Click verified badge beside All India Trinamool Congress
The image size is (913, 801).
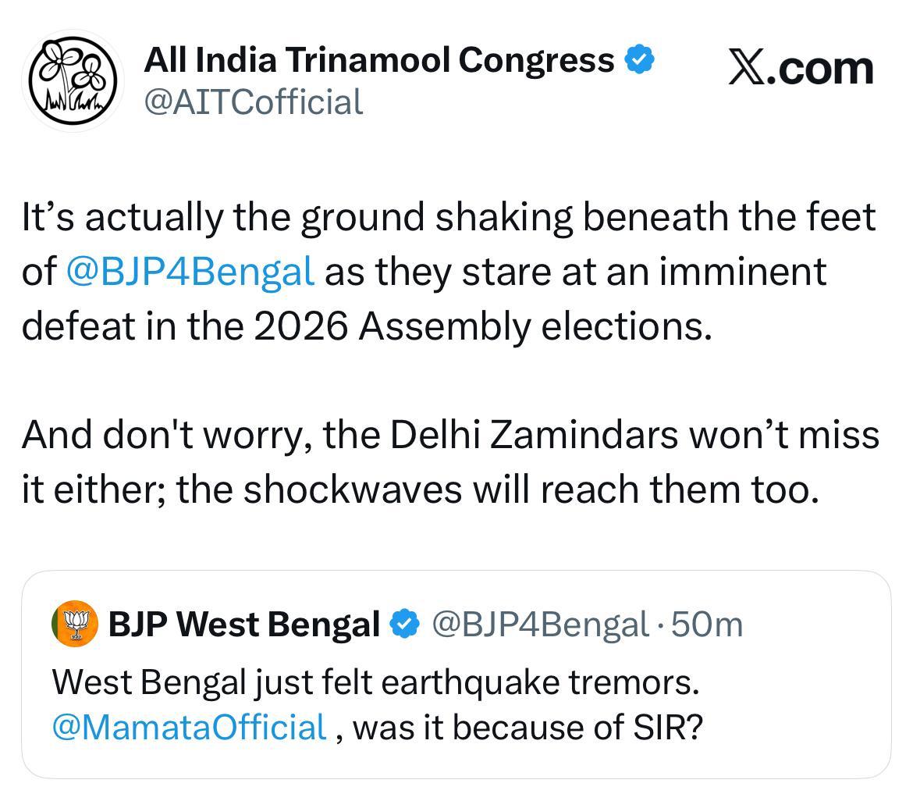point(640,60)
